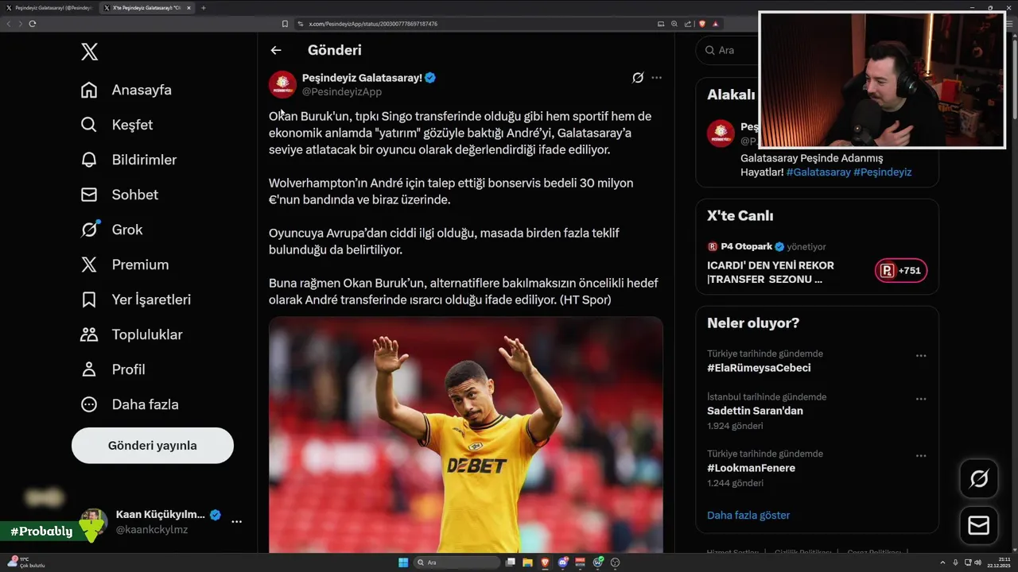Viewport: 1018px width, 572px height.
Task: Open Daha fazla circle icon menu
Action: pyautogui.click(x=89, y=404)
